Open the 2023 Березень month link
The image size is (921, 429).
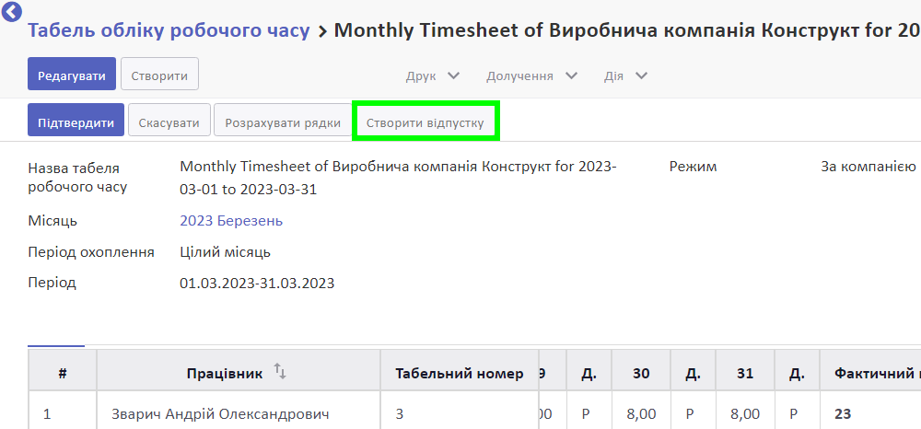[x=231, y=221]
